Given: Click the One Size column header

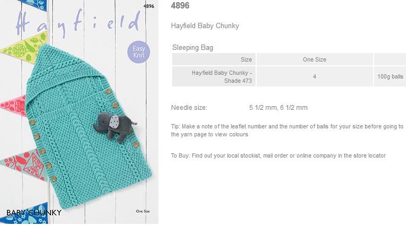Looking at the screenshot, I should click(x=315, y=59).
